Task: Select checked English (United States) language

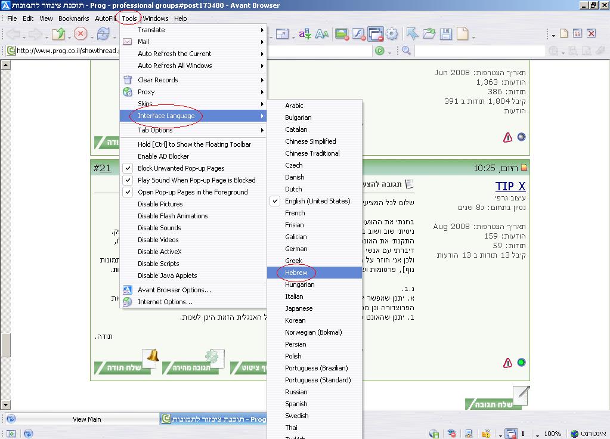Action: point(314,201)
